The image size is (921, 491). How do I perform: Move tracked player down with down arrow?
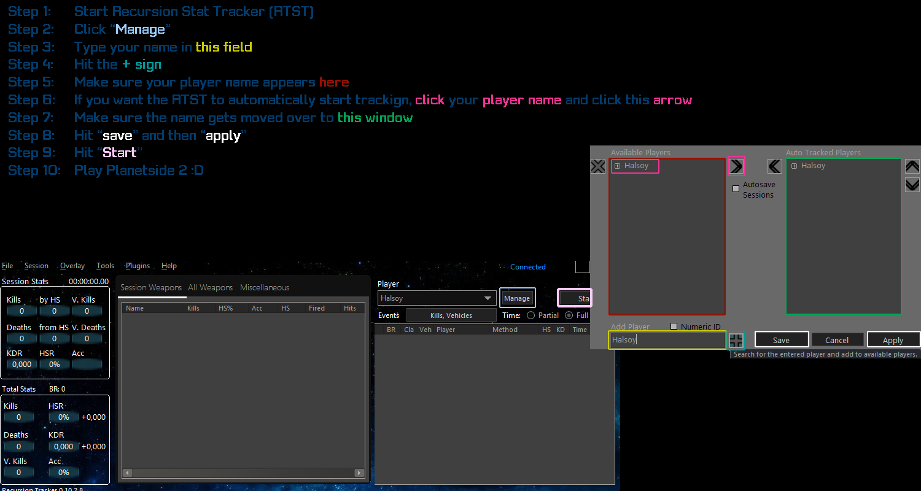coord(912,185)
